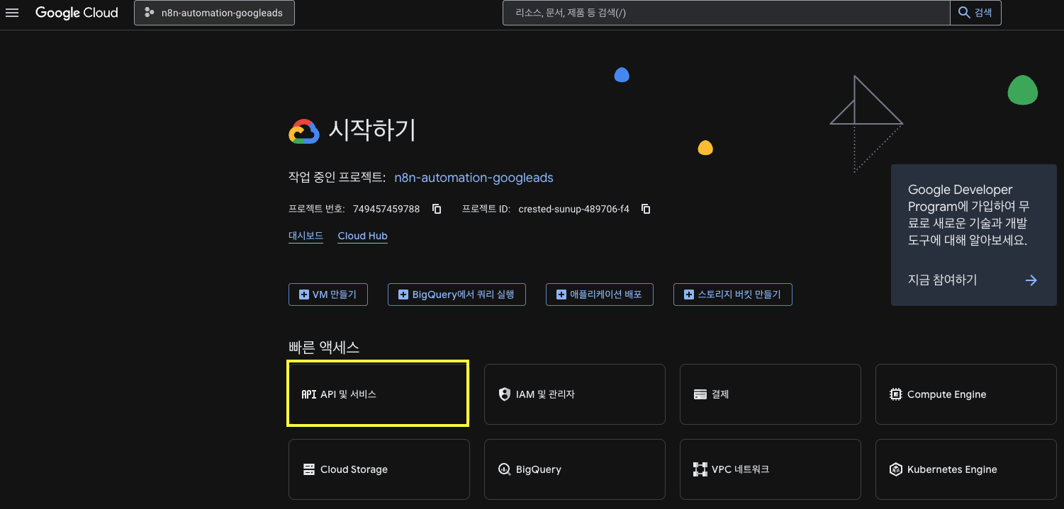Screen dimensions: 1064x509
Task: Click the 시작하기 heading text
Action: [372, 130]
